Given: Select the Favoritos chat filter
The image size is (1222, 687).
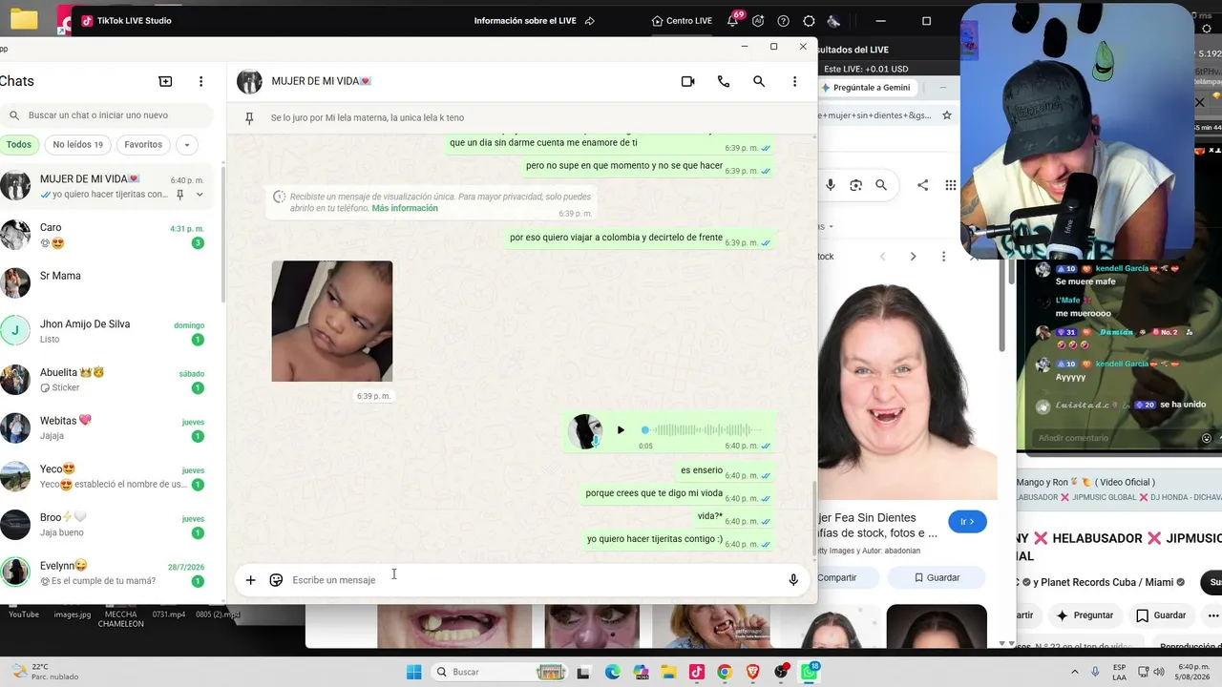Looking at the screenshot, I should tap(143, 145).
